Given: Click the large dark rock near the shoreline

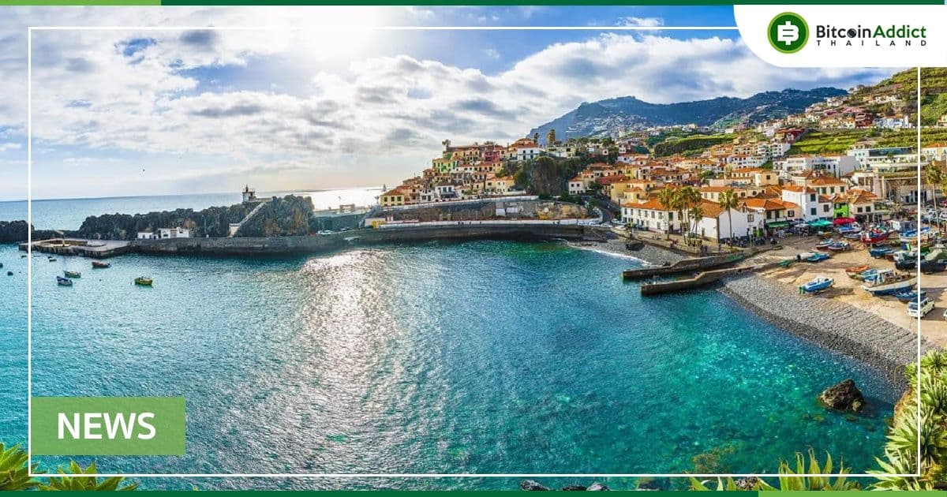Looking at the screenshot, I should click(841, 395).
